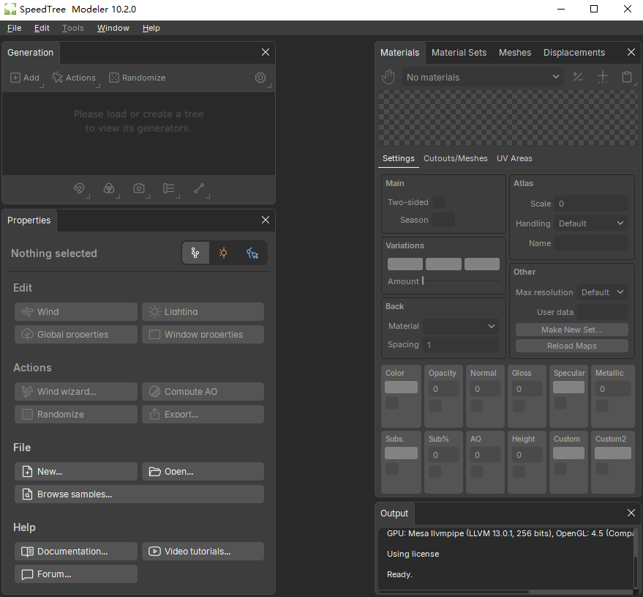Open Global properties

pos(76,334)
